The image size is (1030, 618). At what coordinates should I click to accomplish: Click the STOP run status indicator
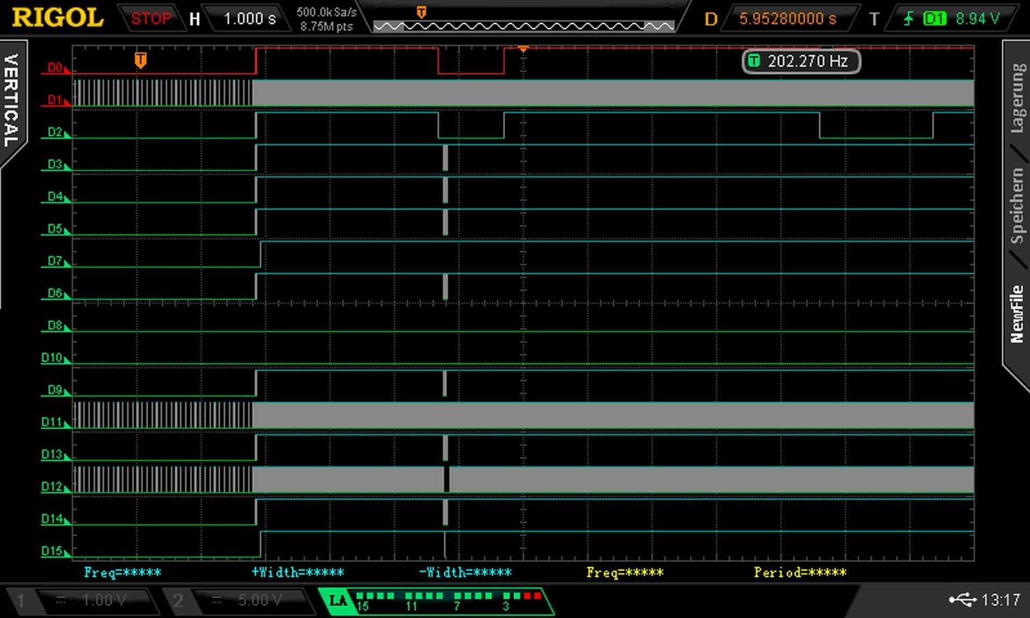pos(151,19)
